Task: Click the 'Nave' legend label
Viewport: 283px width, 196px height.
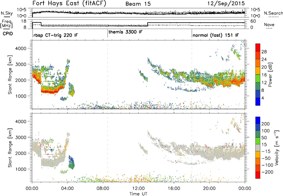Action: tap(269, 24)
